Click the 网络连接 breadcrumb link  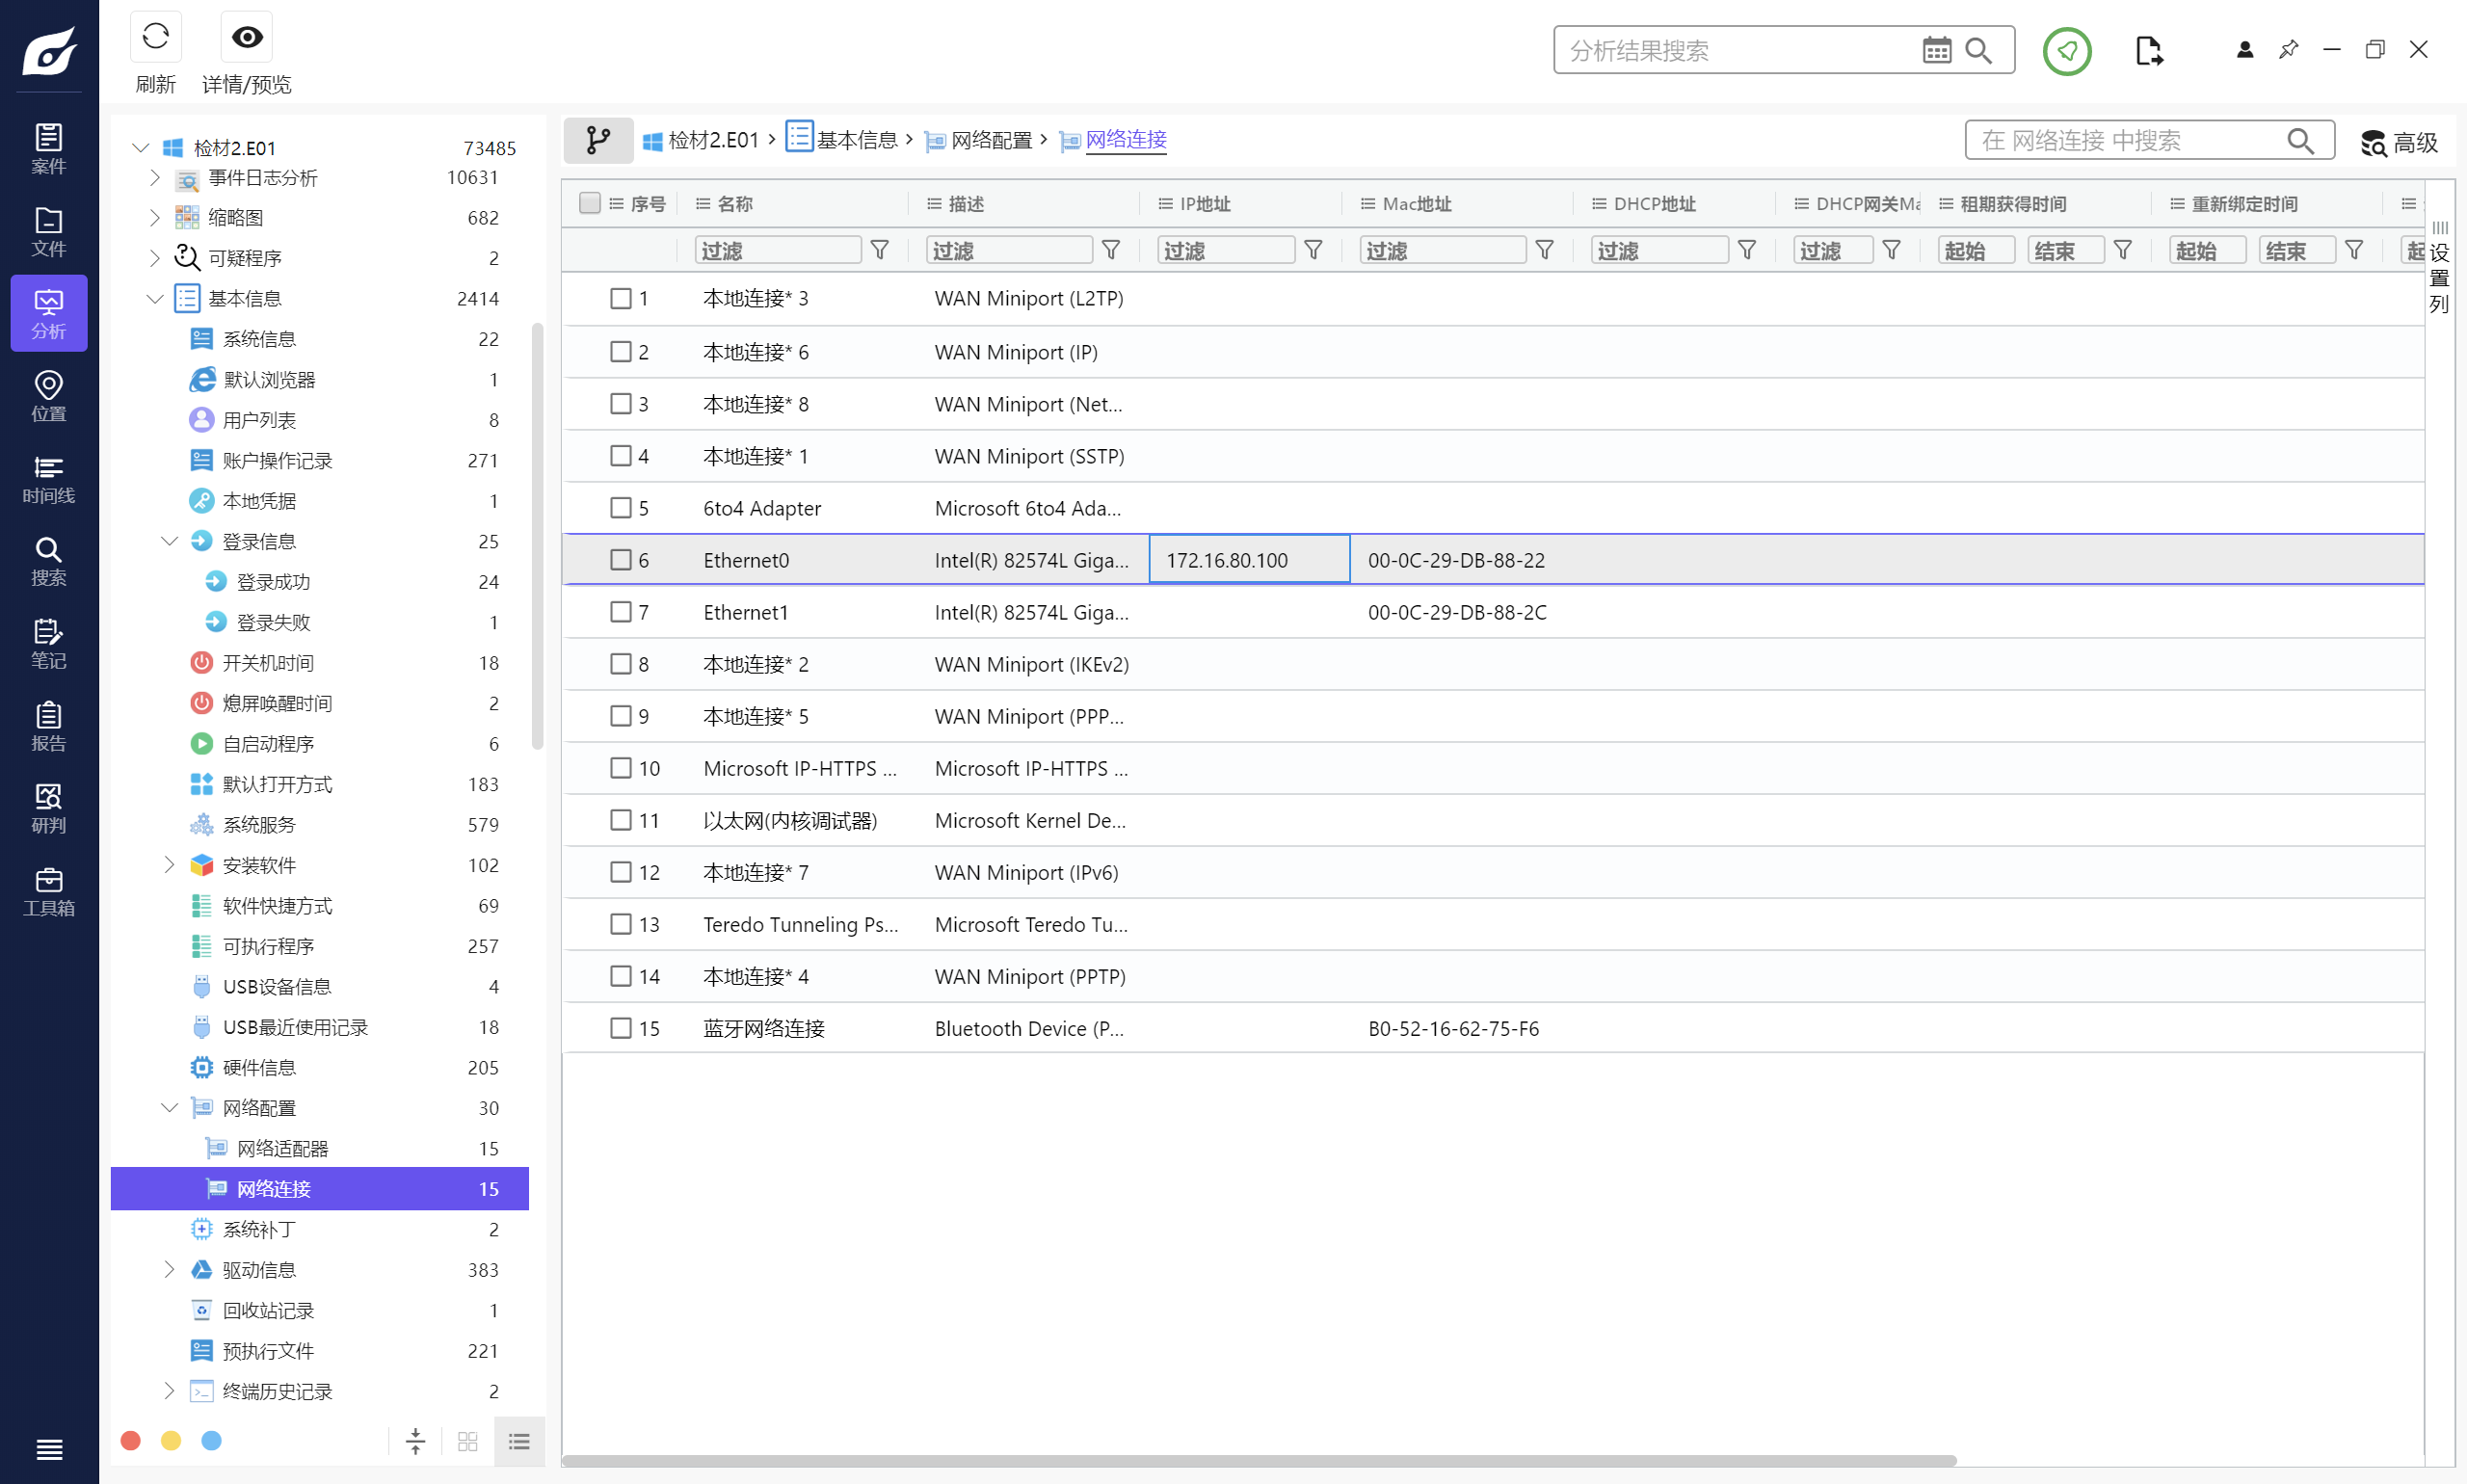(1126, 140)
